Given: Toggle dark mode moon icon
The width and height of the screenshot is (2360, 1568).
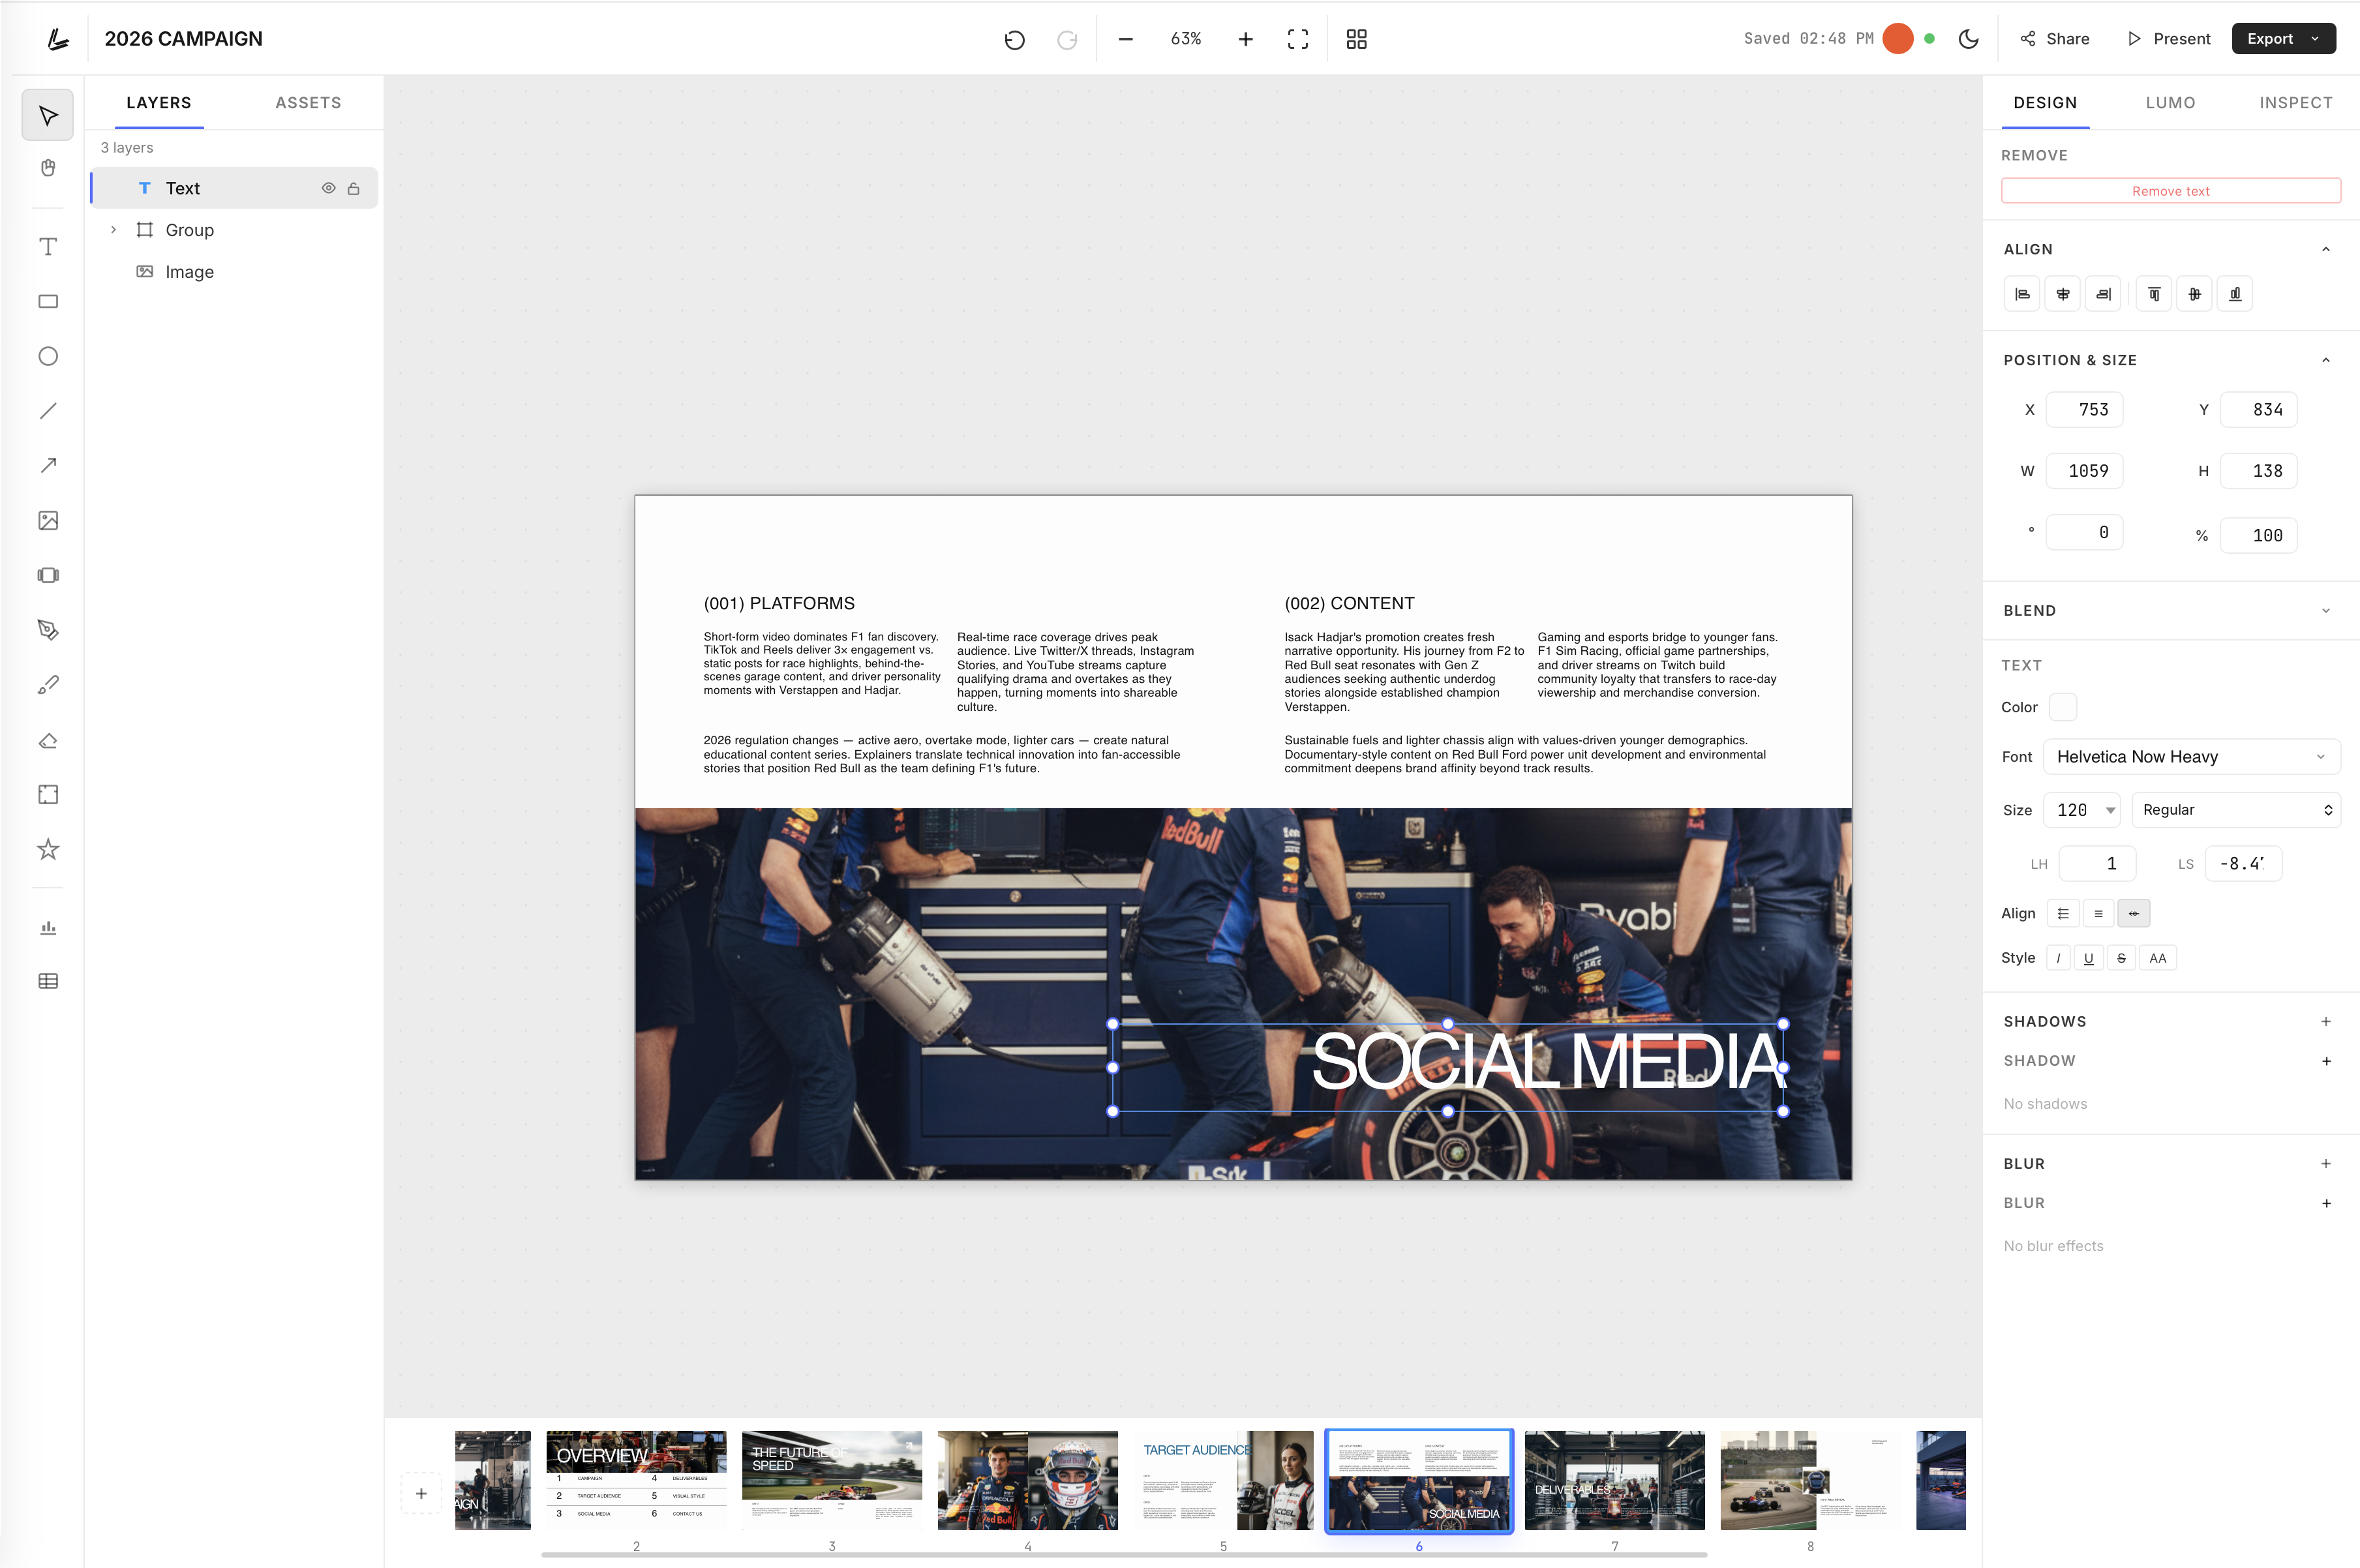Looking at the screenshot, I should (1969, 39).
